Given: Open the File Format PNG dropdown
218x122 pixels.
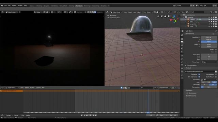Looking at the screenshot, I should 209,80.
